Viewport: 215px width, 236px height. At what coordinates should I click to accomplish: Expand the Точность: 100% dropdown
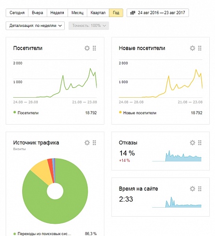(x=89, y=25)
